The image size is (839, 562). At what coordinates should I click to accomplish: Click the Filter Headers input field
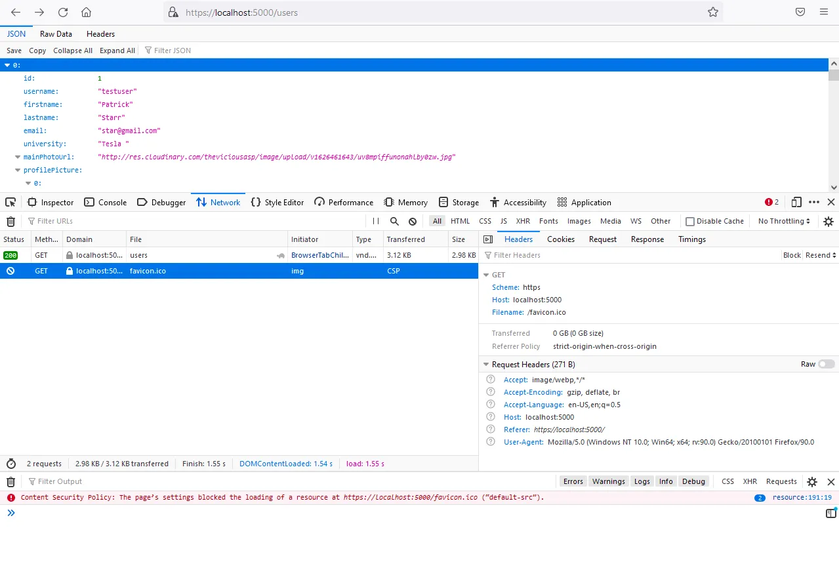point(631,255)
